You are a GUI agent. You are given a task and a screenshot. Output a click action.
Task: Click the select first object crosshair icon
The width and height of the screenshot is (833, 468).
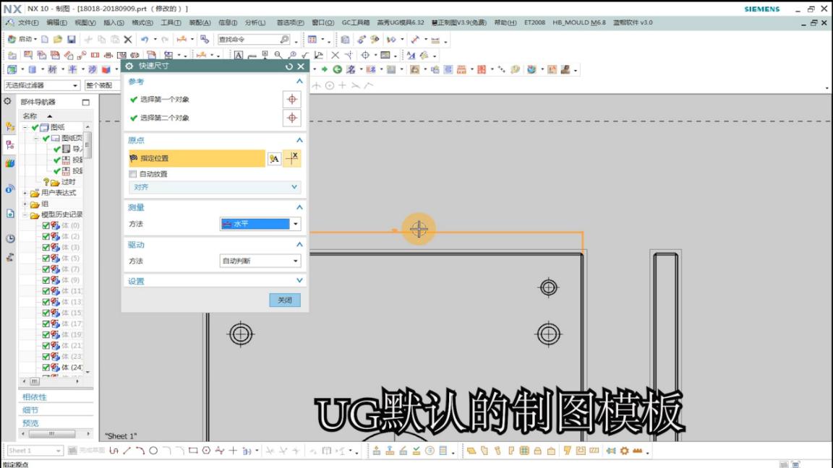point(291,99)
